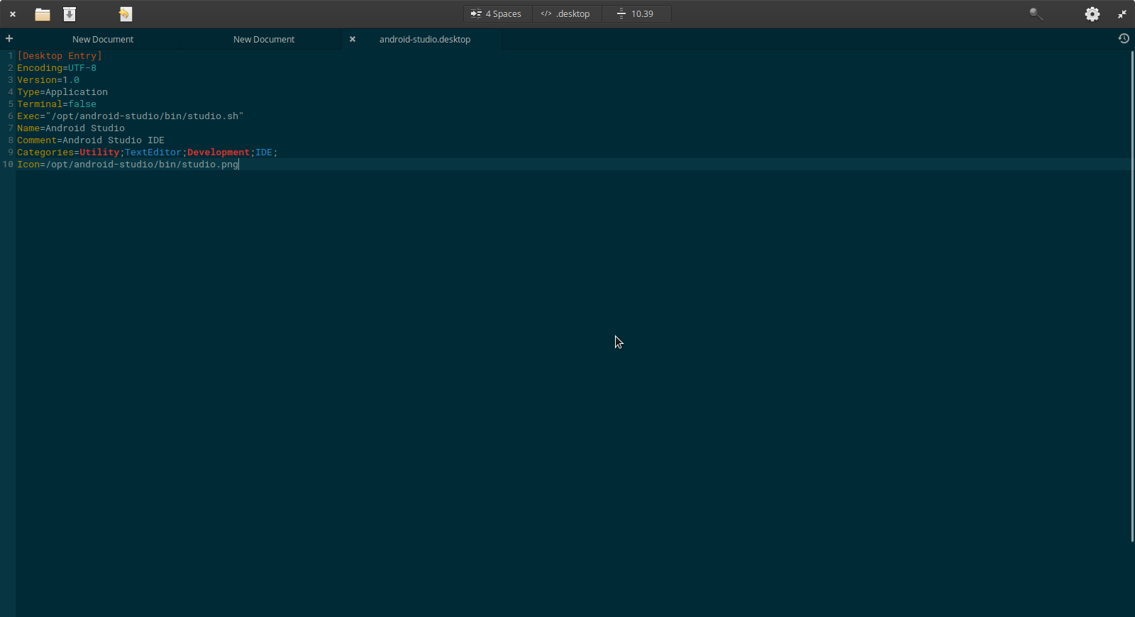Open the find magnifier icon

(x=1036, y=14)
